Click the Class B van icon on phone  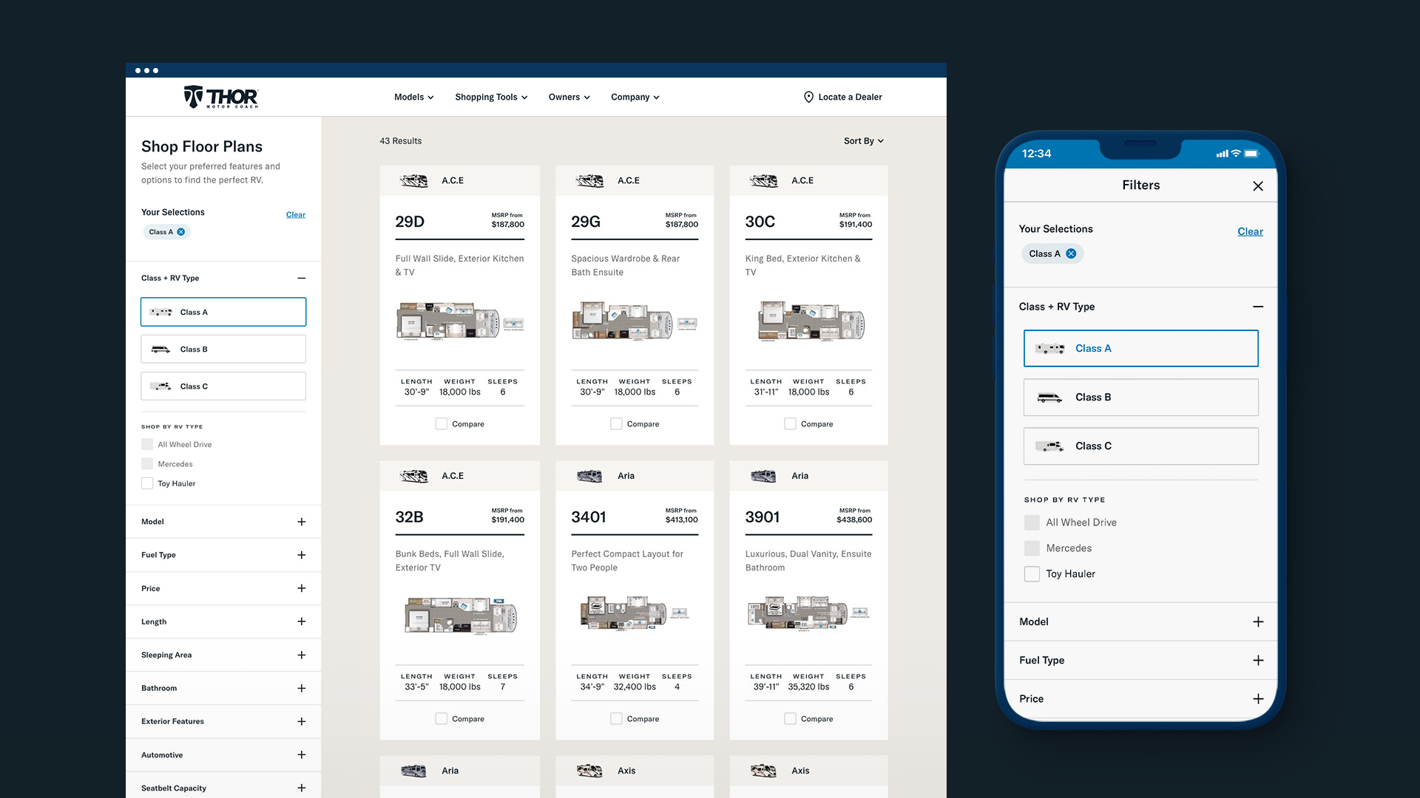pos(1050,398)
